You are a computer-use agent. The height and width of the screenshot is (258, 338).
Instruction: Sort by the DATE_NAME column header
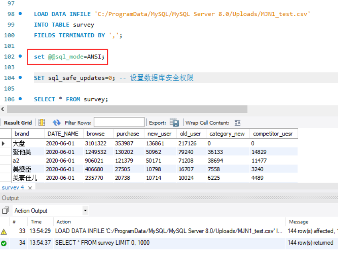tap(64, 134)
